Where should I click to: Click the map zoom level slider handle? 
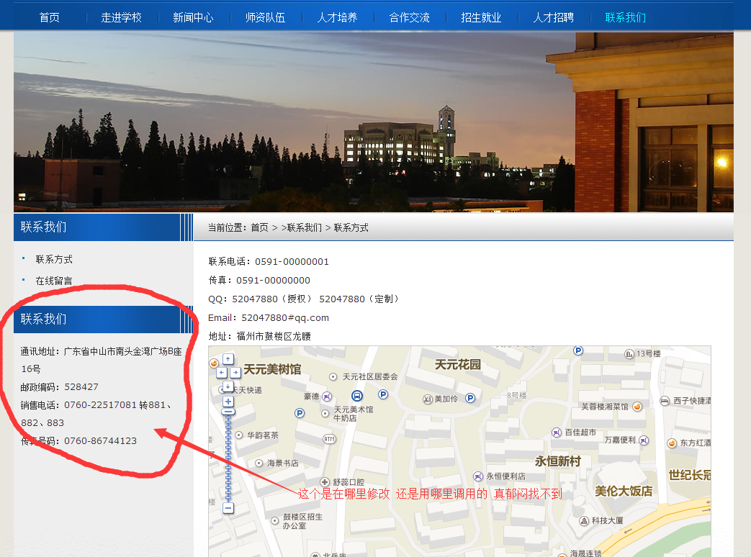(x=228, y=412)
